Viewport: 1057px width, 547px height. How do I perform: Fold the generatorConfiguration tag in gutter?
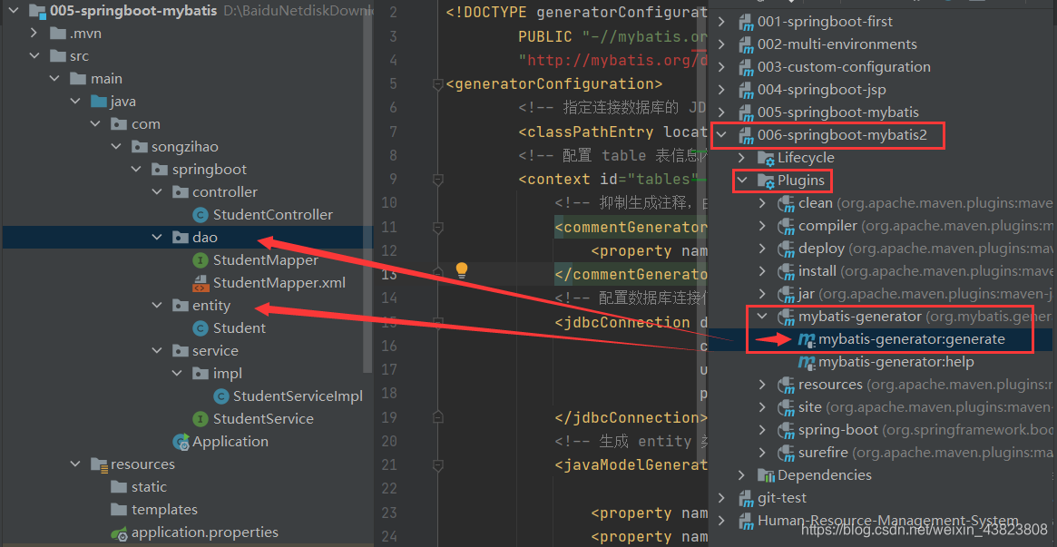point(437,85)
